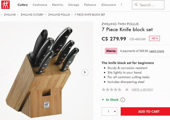Open Klarna Learn more link
The width and height of the screenshot is (170, 120).
pyautogui.click(x=157, y=51)
